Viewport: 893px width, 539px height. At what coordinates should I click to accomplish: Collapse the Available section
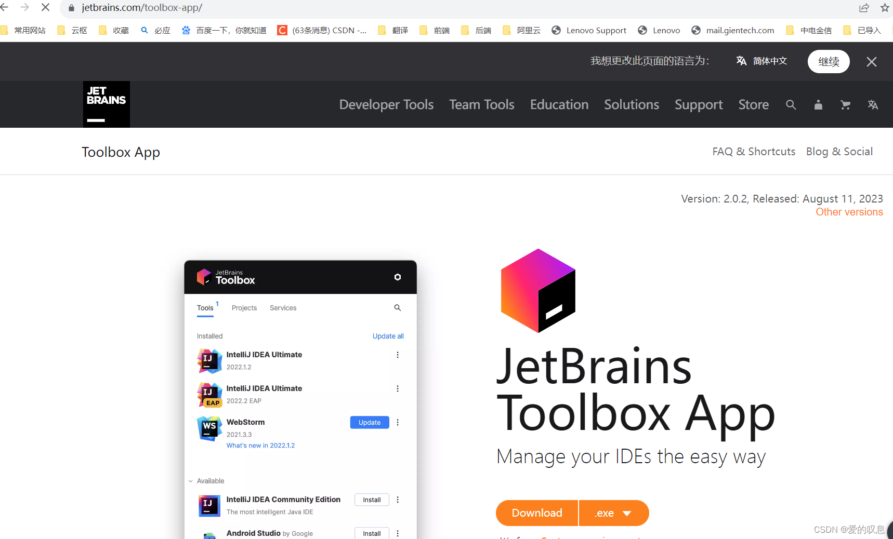pyautogui.click(x=191, y=481)
